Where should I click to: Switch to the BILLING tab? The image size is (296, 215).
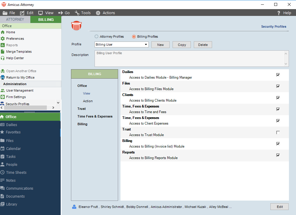coord(46,19)
